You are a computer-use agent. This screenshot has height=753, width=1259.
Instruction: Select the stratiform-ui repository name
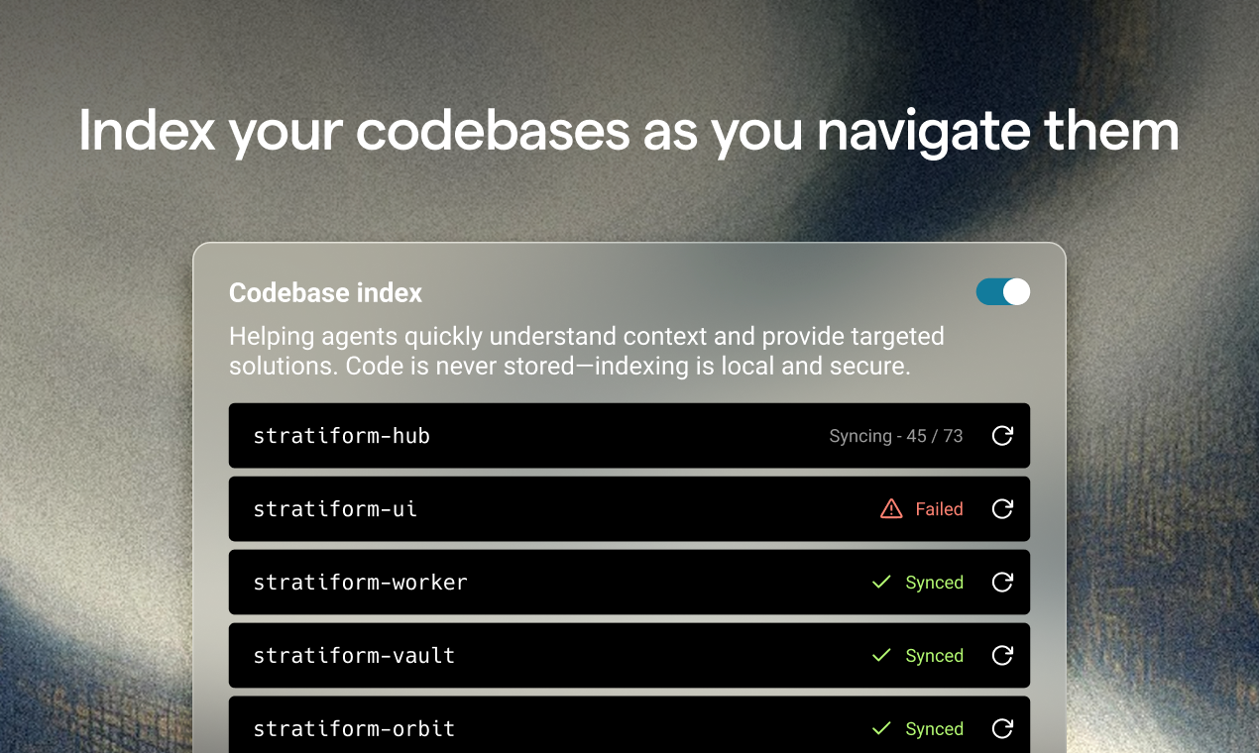335,509
